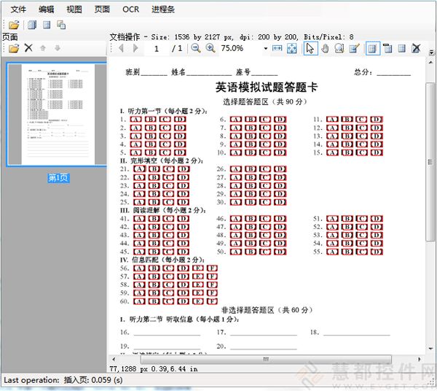Expand the toolbar overflow arrow at right end

pos(430,48)
